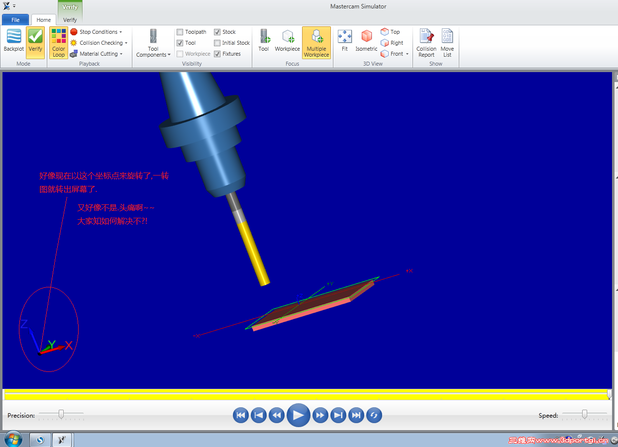Switch to Top view
Screen dimensions: 618x447
click(x=390, y=32)
